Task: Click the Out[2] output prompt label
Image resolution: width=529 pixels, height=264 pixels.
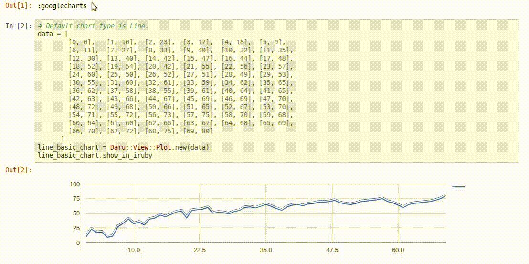Action: [19, 170]
